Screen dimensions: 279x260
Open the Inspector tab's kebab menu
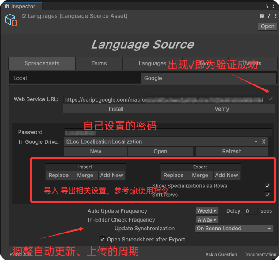pos(273,6)
